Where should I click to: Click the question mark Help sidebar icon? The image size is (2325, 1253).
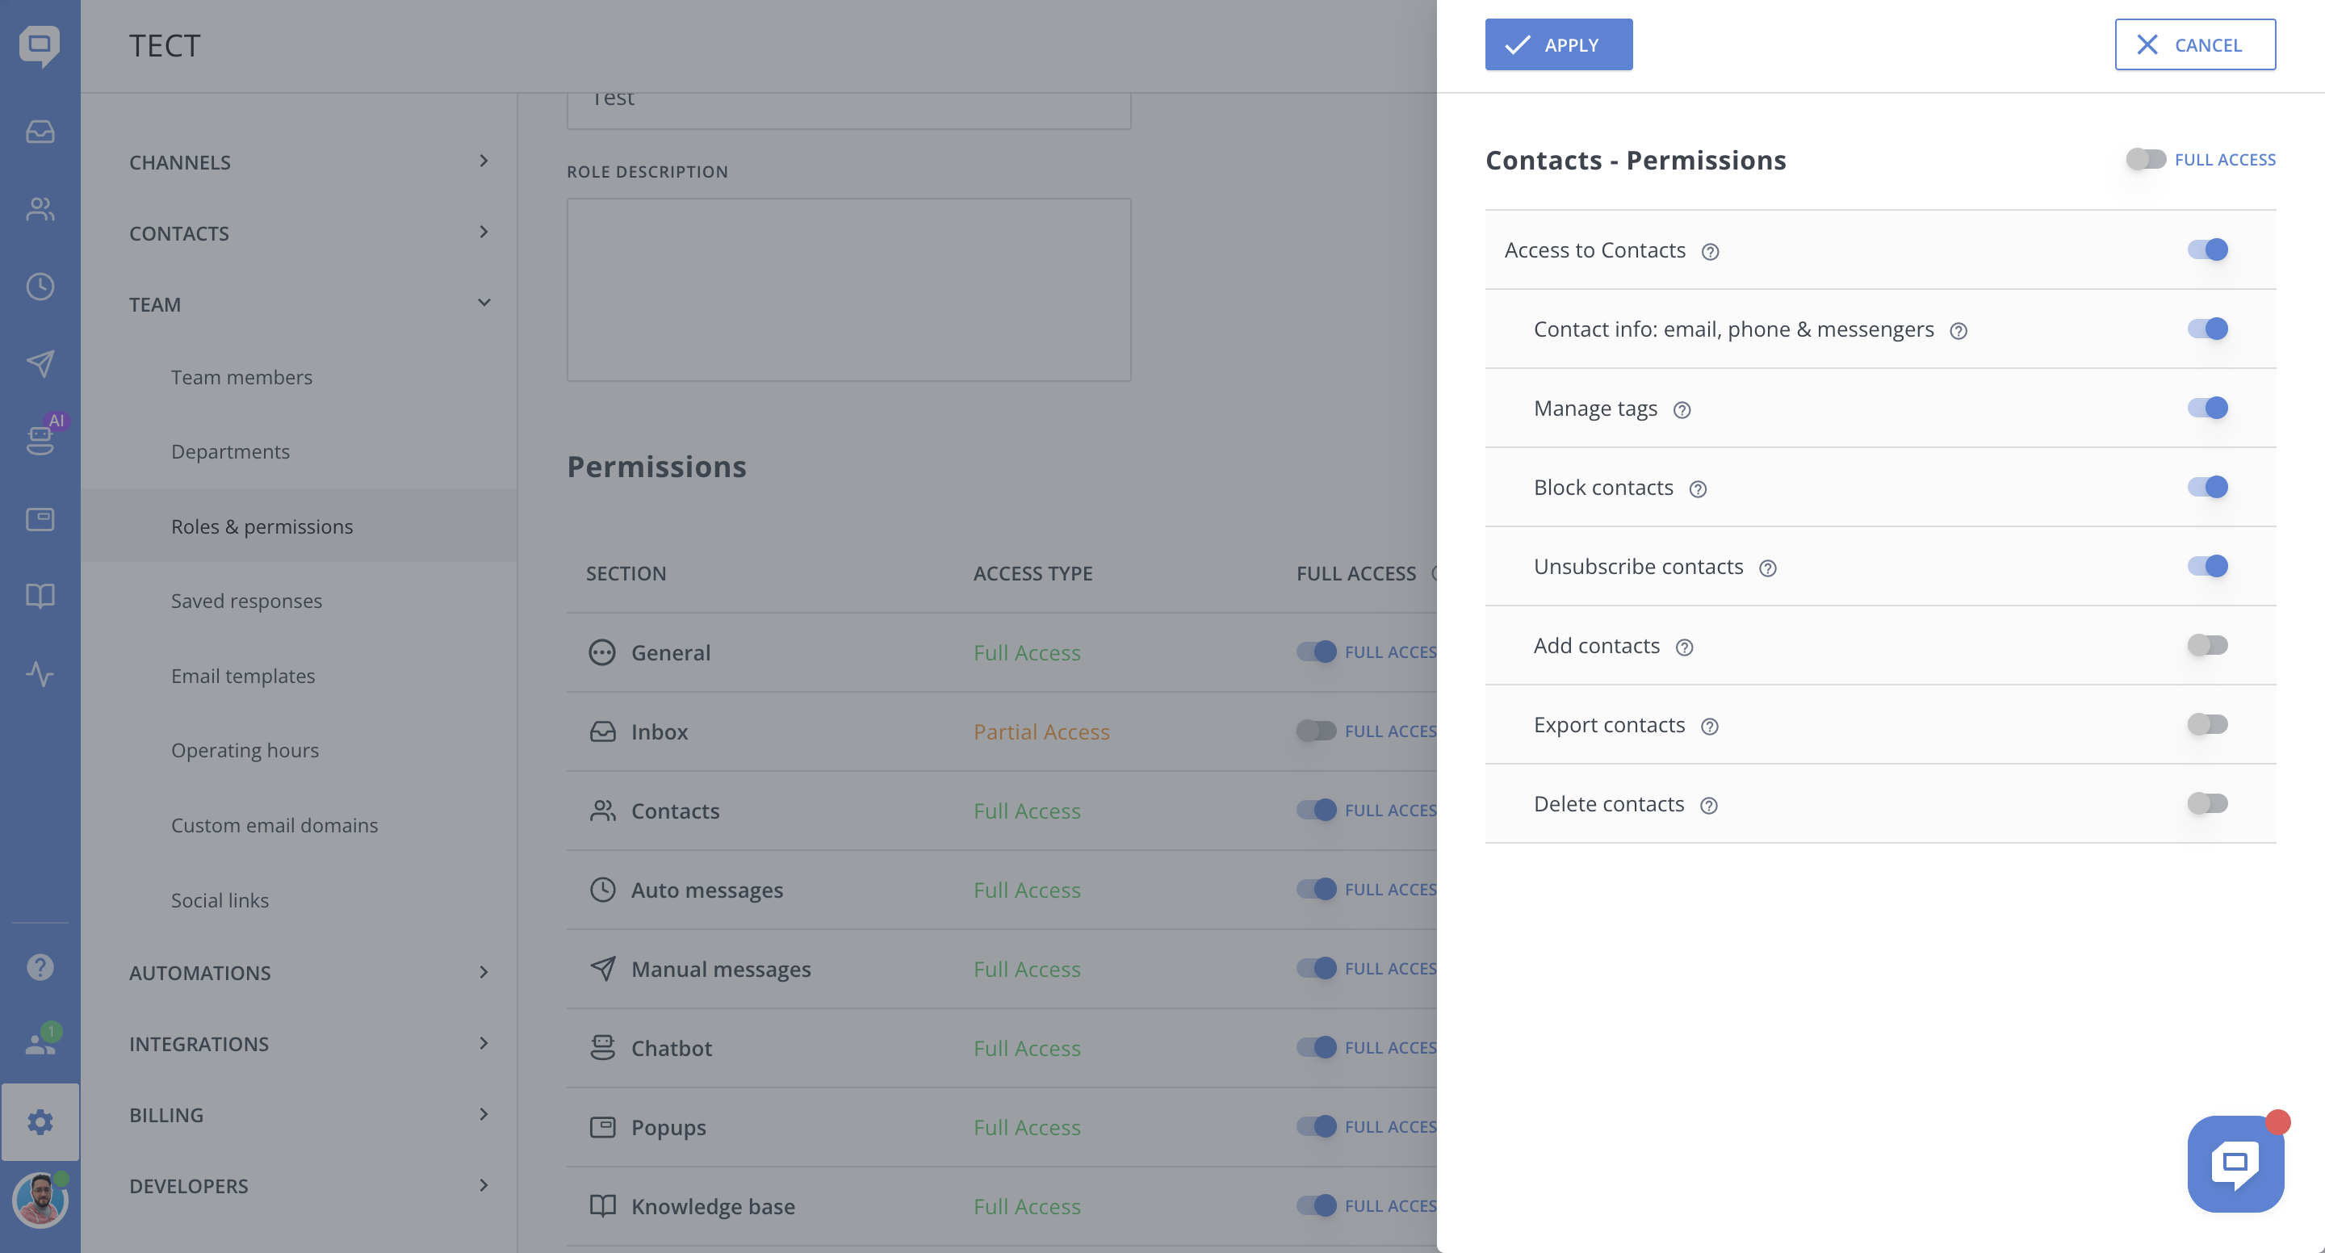(40, 967)
